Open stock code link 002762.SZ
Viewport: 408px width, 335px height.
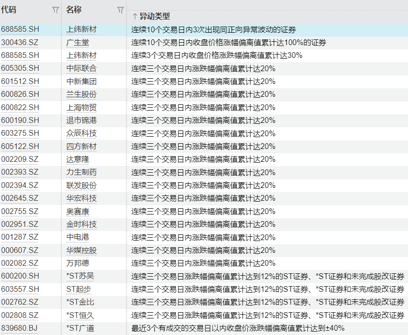pos(20,302)
